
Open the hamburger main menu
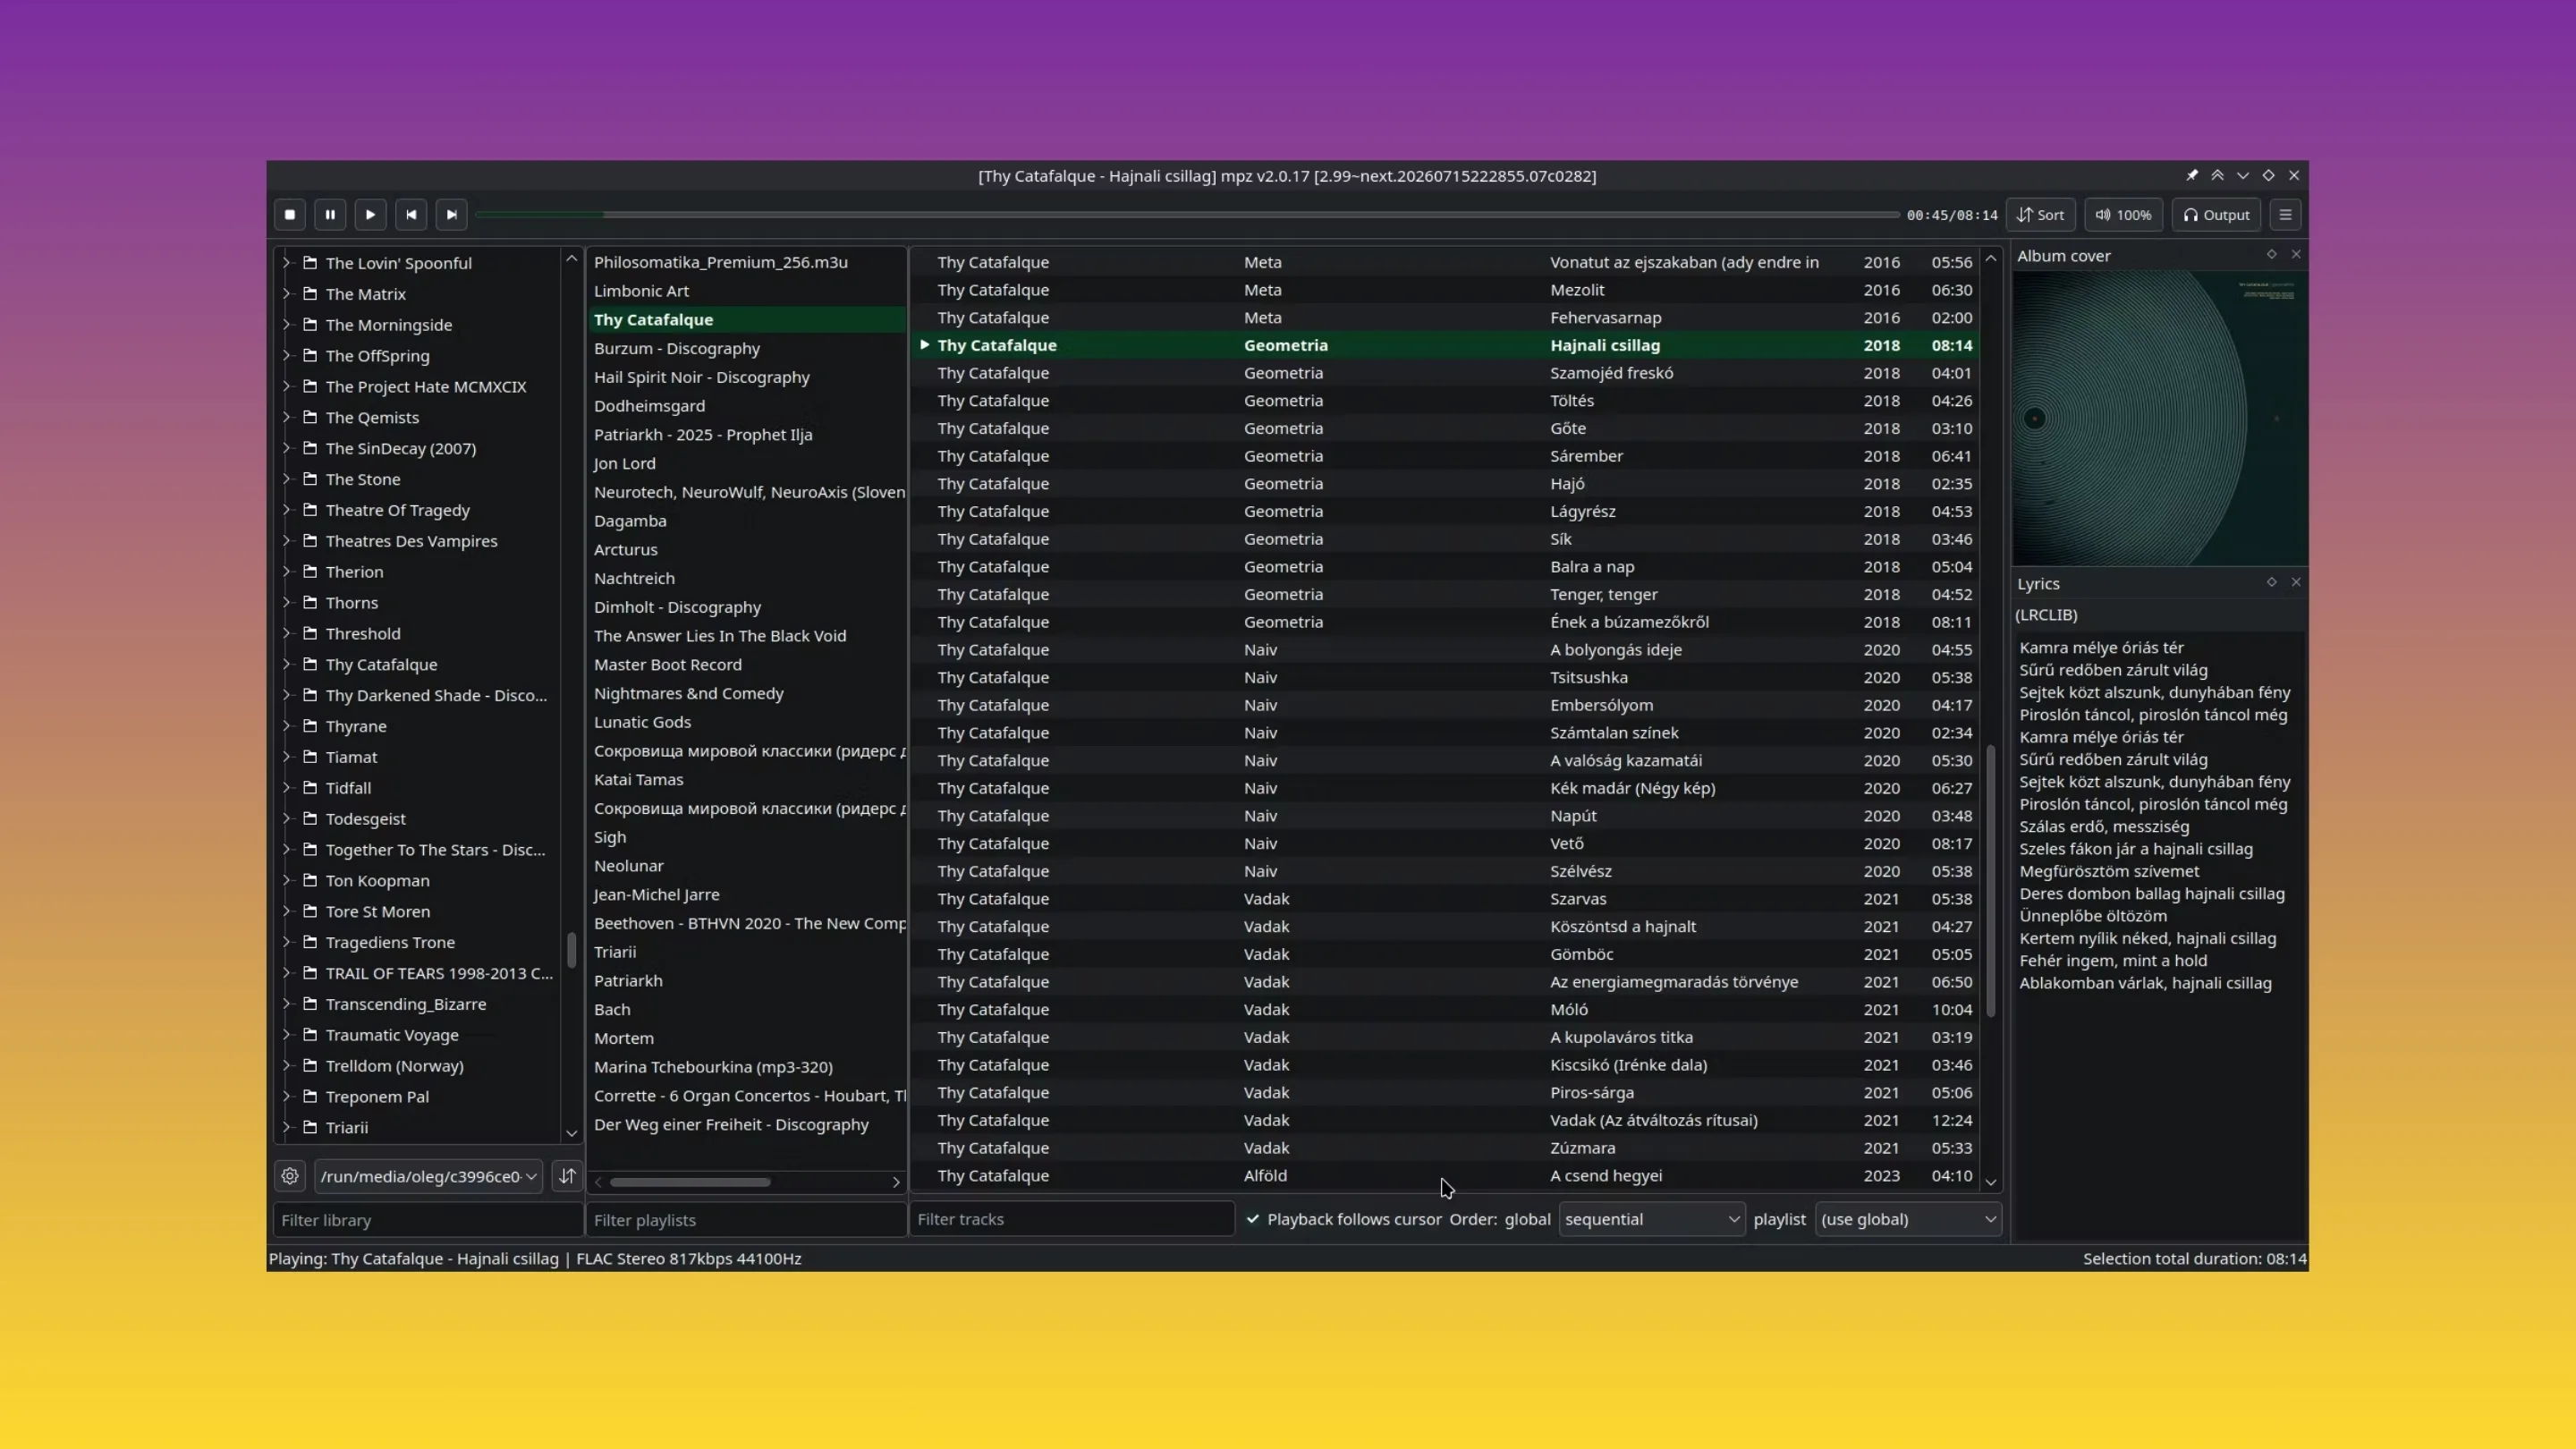pyautogui.click(x=2285, y=215)
